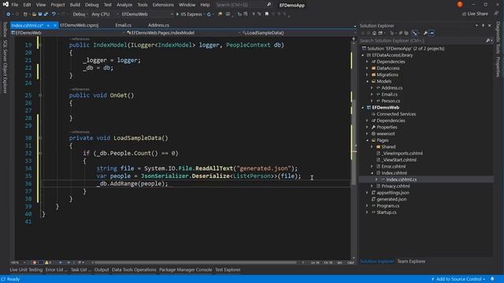Click the Solution Explorer search magnifier icon

coord(487,41)
